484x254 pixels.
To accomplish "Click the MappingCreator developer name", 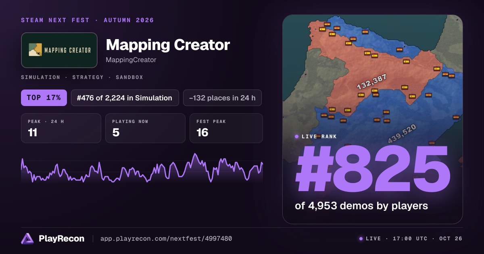I will pos(131,60).
